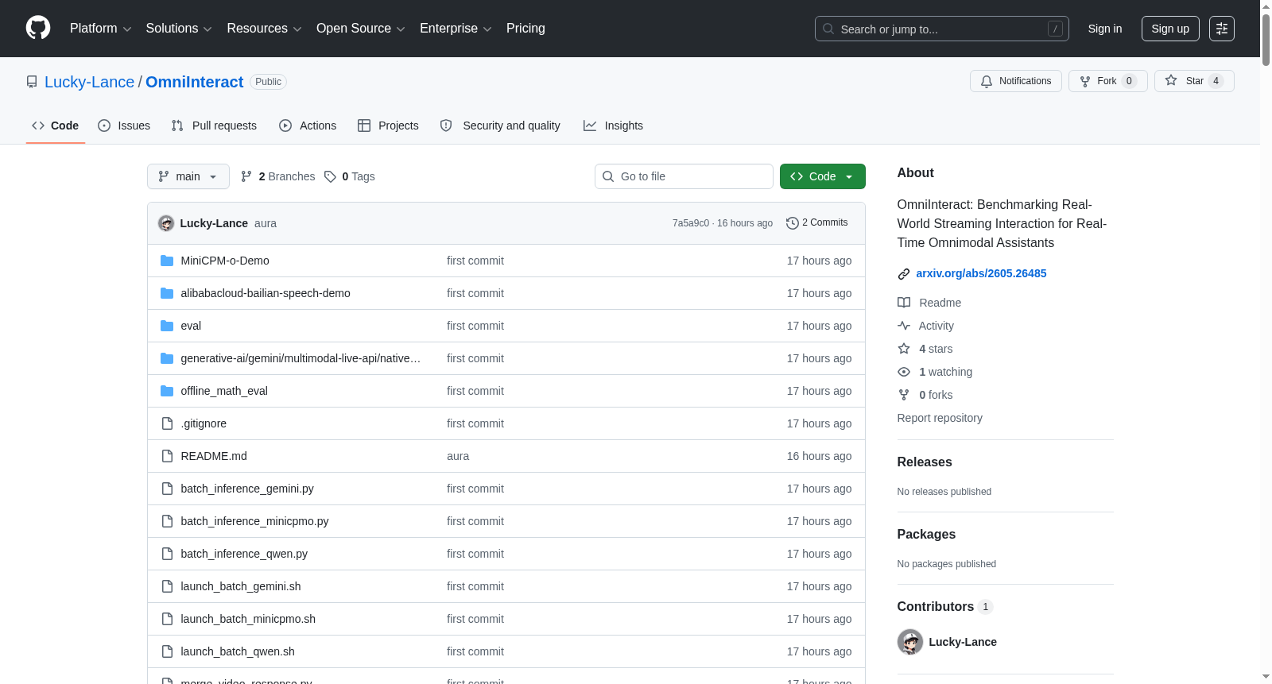
Task: Switch to Security and quality tab
Action: point(500,126)
